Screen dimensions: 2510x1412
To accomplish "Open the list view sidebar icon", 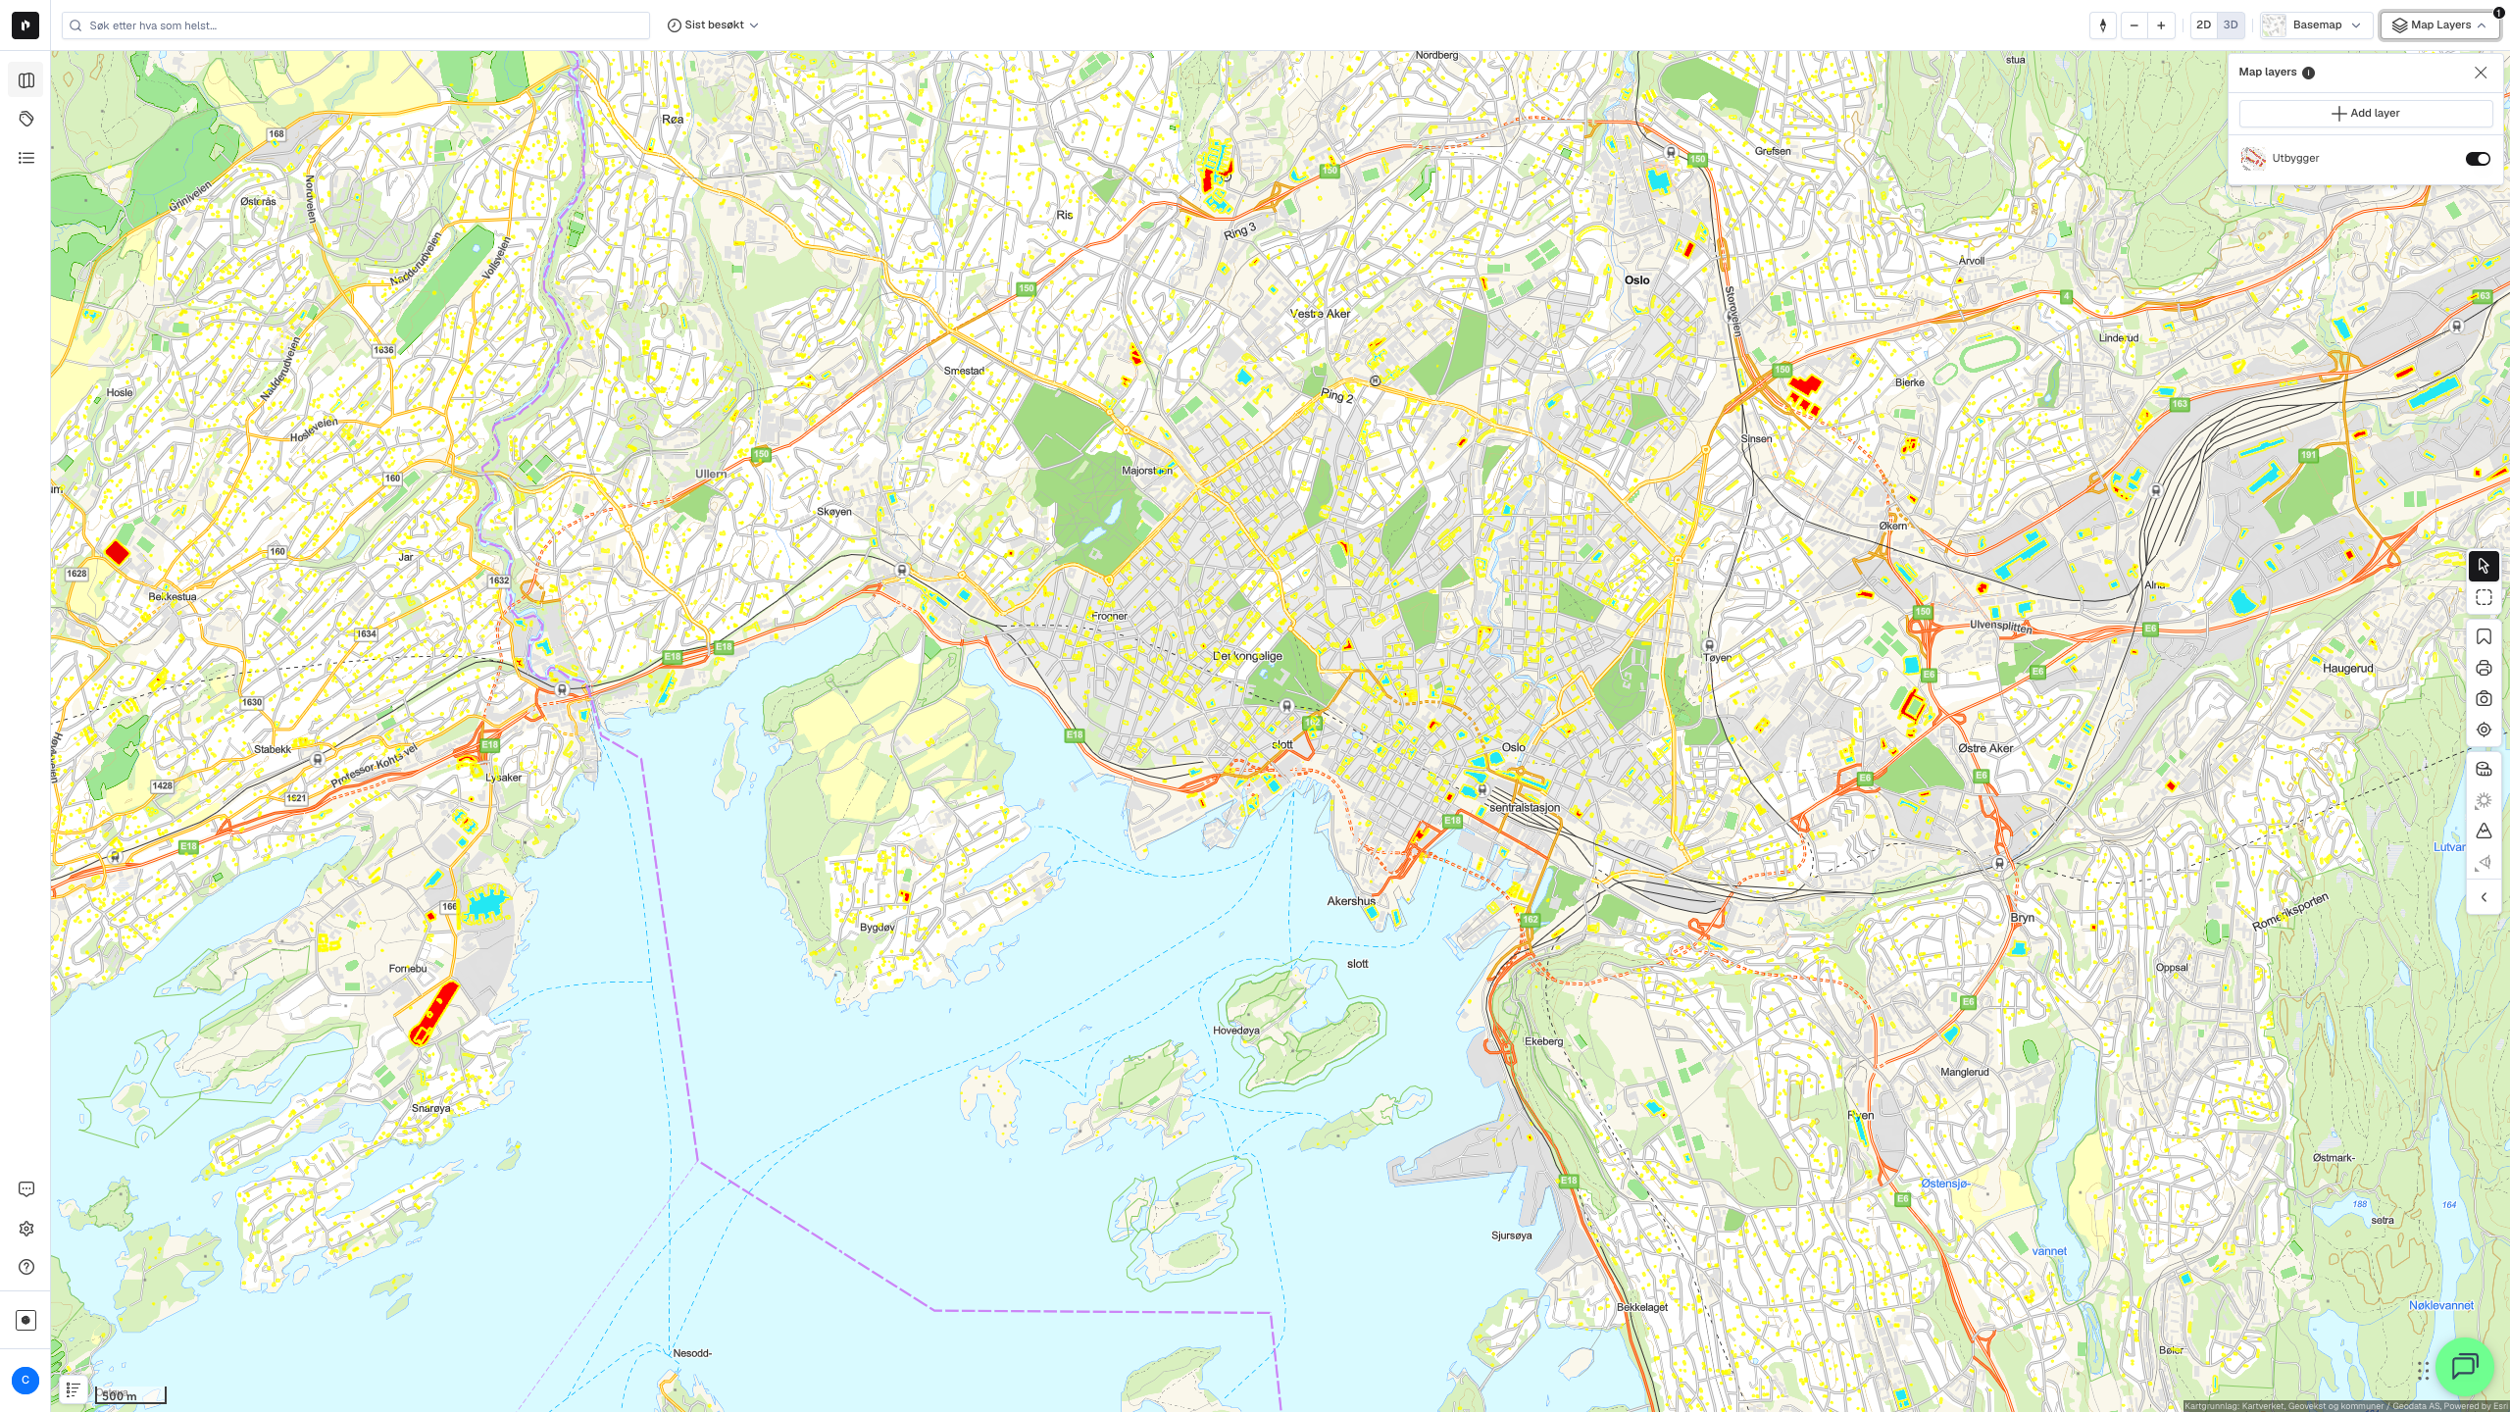I will (x=26, y=158).
